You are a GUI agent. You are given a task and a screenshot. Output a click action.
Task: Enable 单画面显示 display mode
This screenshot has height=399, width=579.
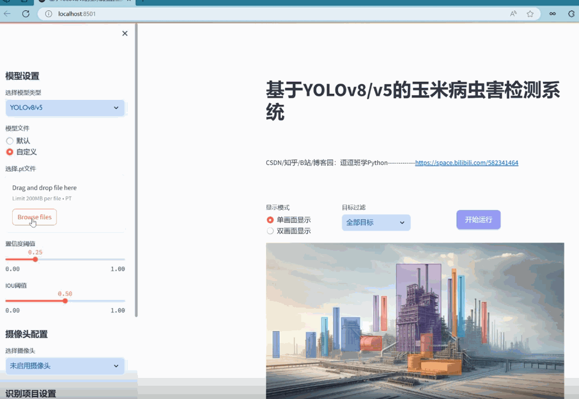[270, 220]
